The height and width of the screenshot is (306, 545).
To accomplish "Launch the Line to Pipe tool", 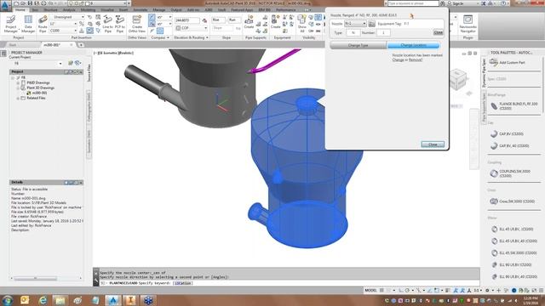I will coord(108,24).
